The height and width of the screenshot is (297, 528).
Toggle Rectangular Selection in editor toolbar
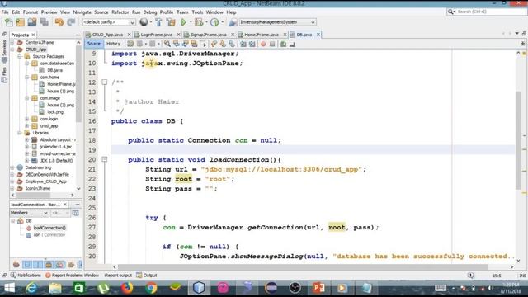coord(203,44)
